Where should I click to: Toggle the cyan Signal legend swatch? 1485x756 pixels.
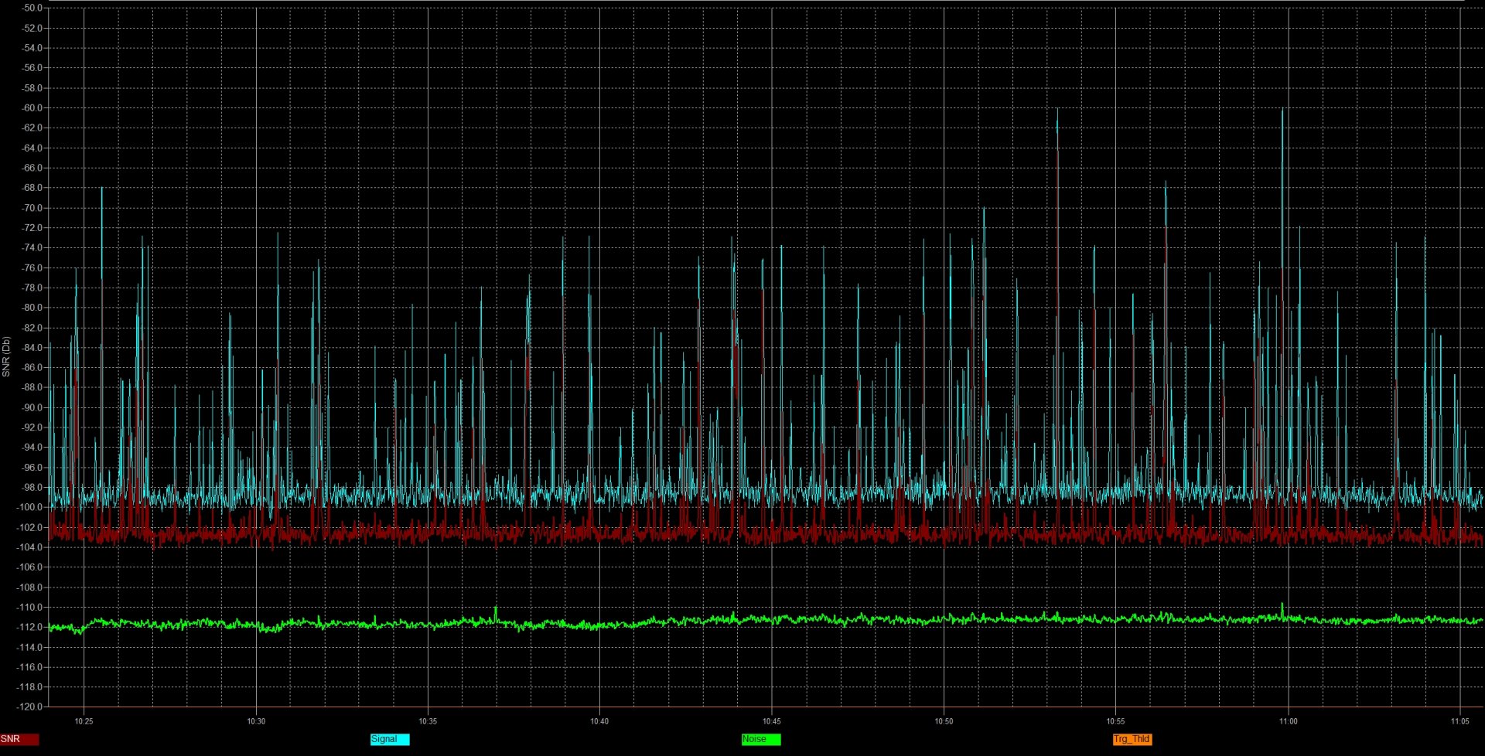(390, 739)
